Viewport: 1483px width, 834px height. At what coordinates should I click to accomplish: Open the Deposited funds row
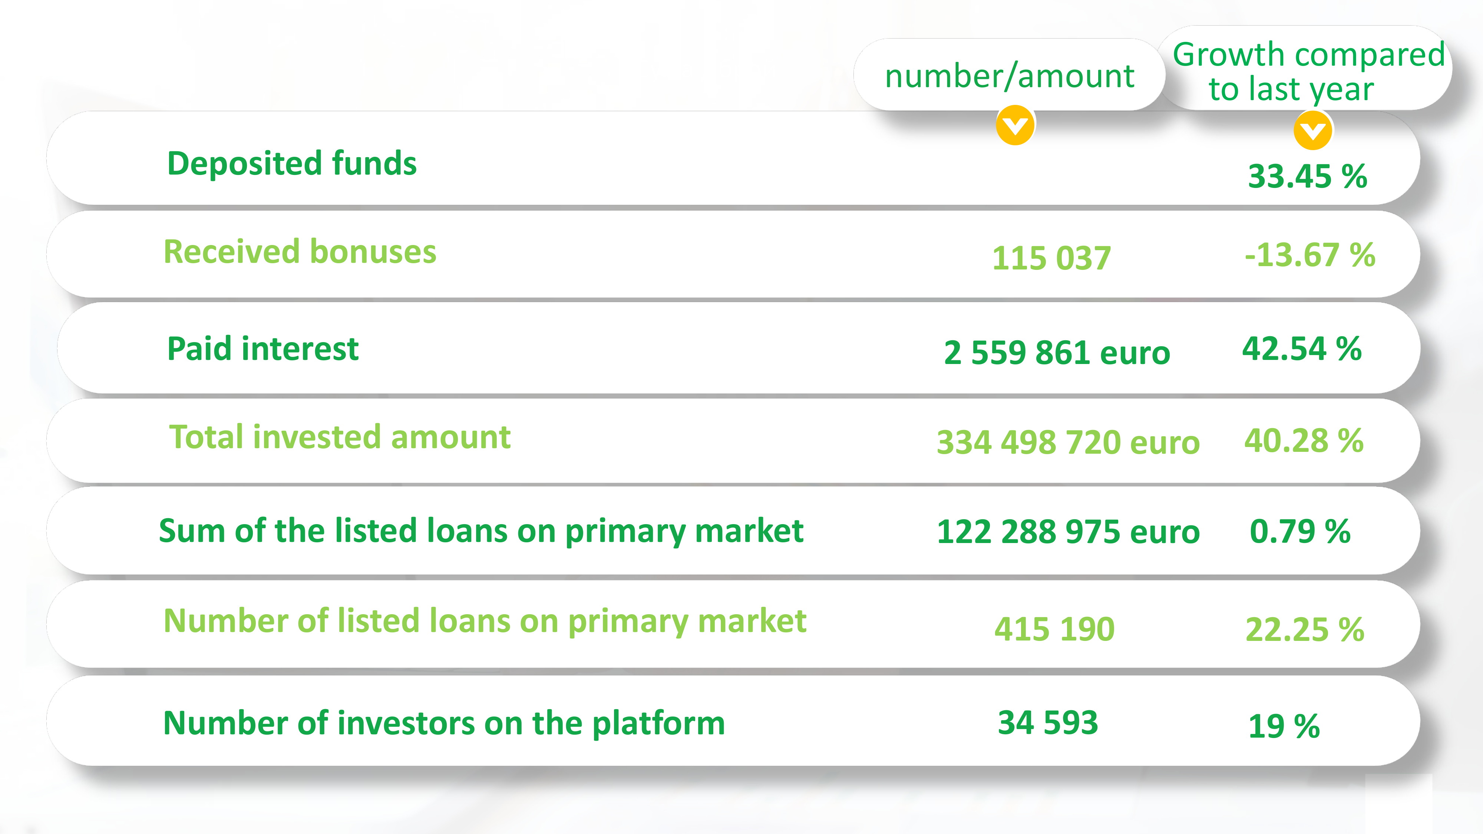coord(733,159)
